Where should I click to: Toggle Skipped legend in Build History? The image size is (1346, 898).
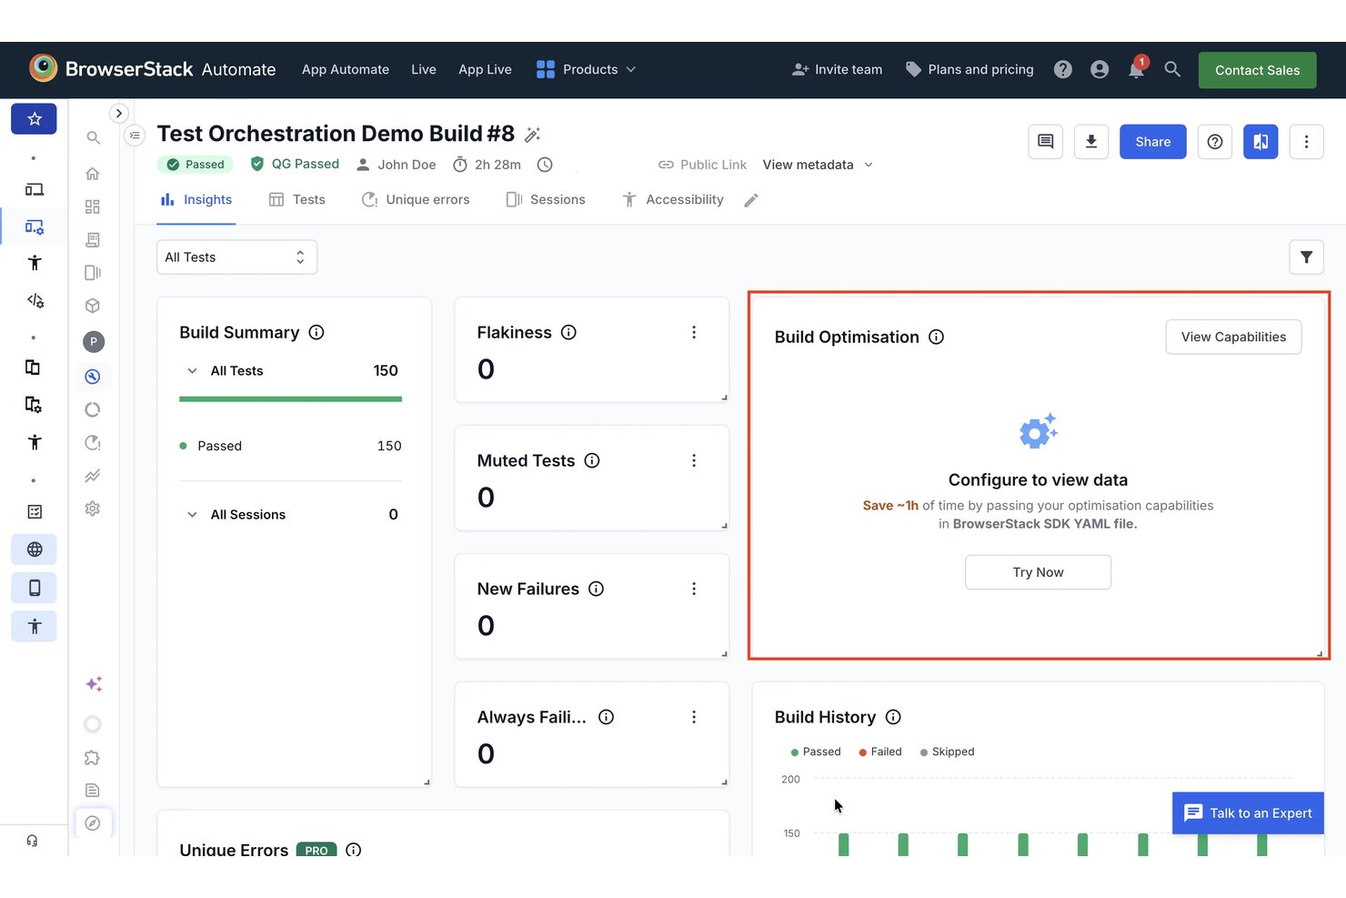tap(947, 752)
